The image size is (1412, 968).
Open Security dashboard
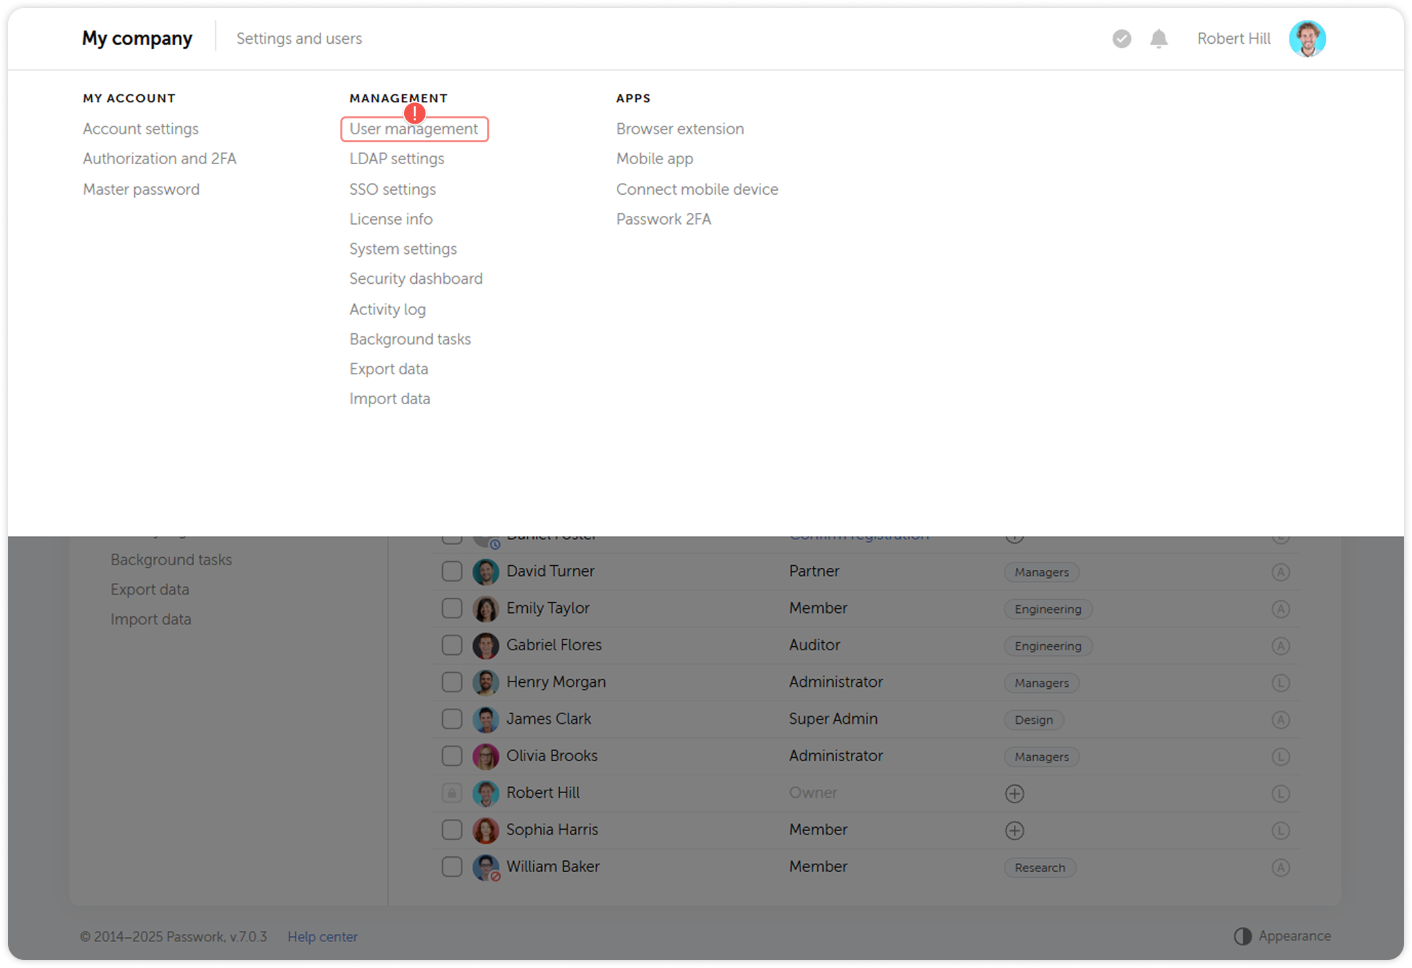pos(416,279)
